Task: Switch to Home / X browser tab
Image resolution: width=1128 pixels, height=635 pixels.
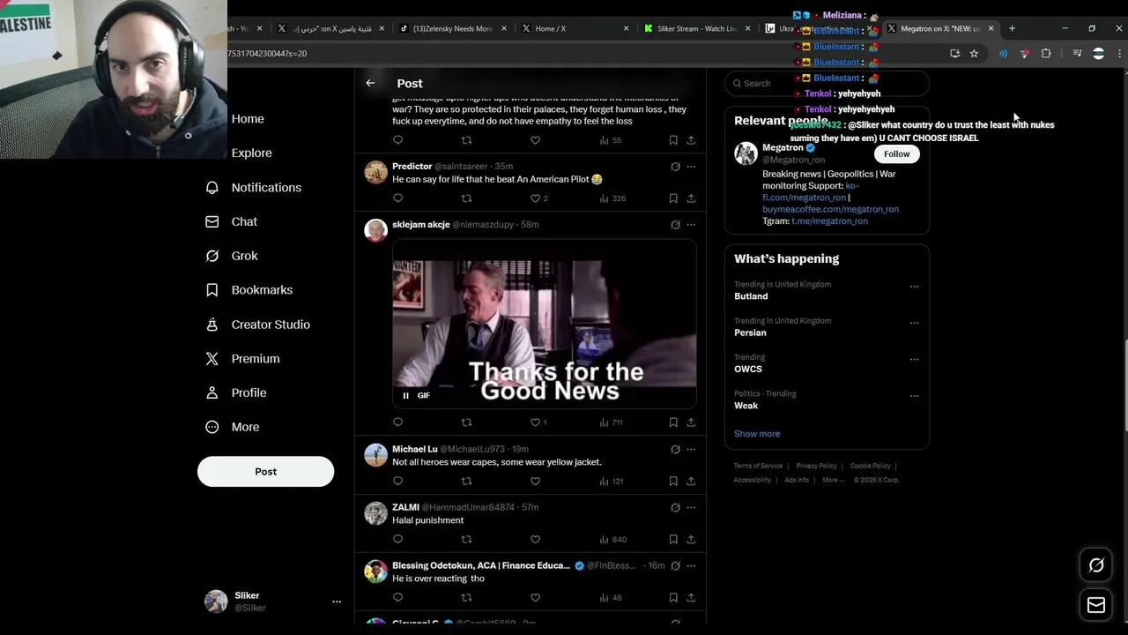Action: pos(575,28)
